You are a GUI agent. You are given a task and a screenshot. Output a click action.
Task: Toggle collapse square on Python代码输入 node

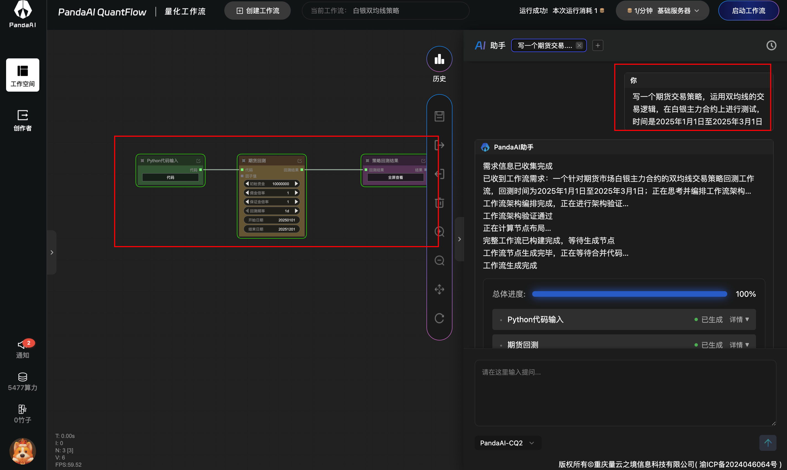coord(142,161)
